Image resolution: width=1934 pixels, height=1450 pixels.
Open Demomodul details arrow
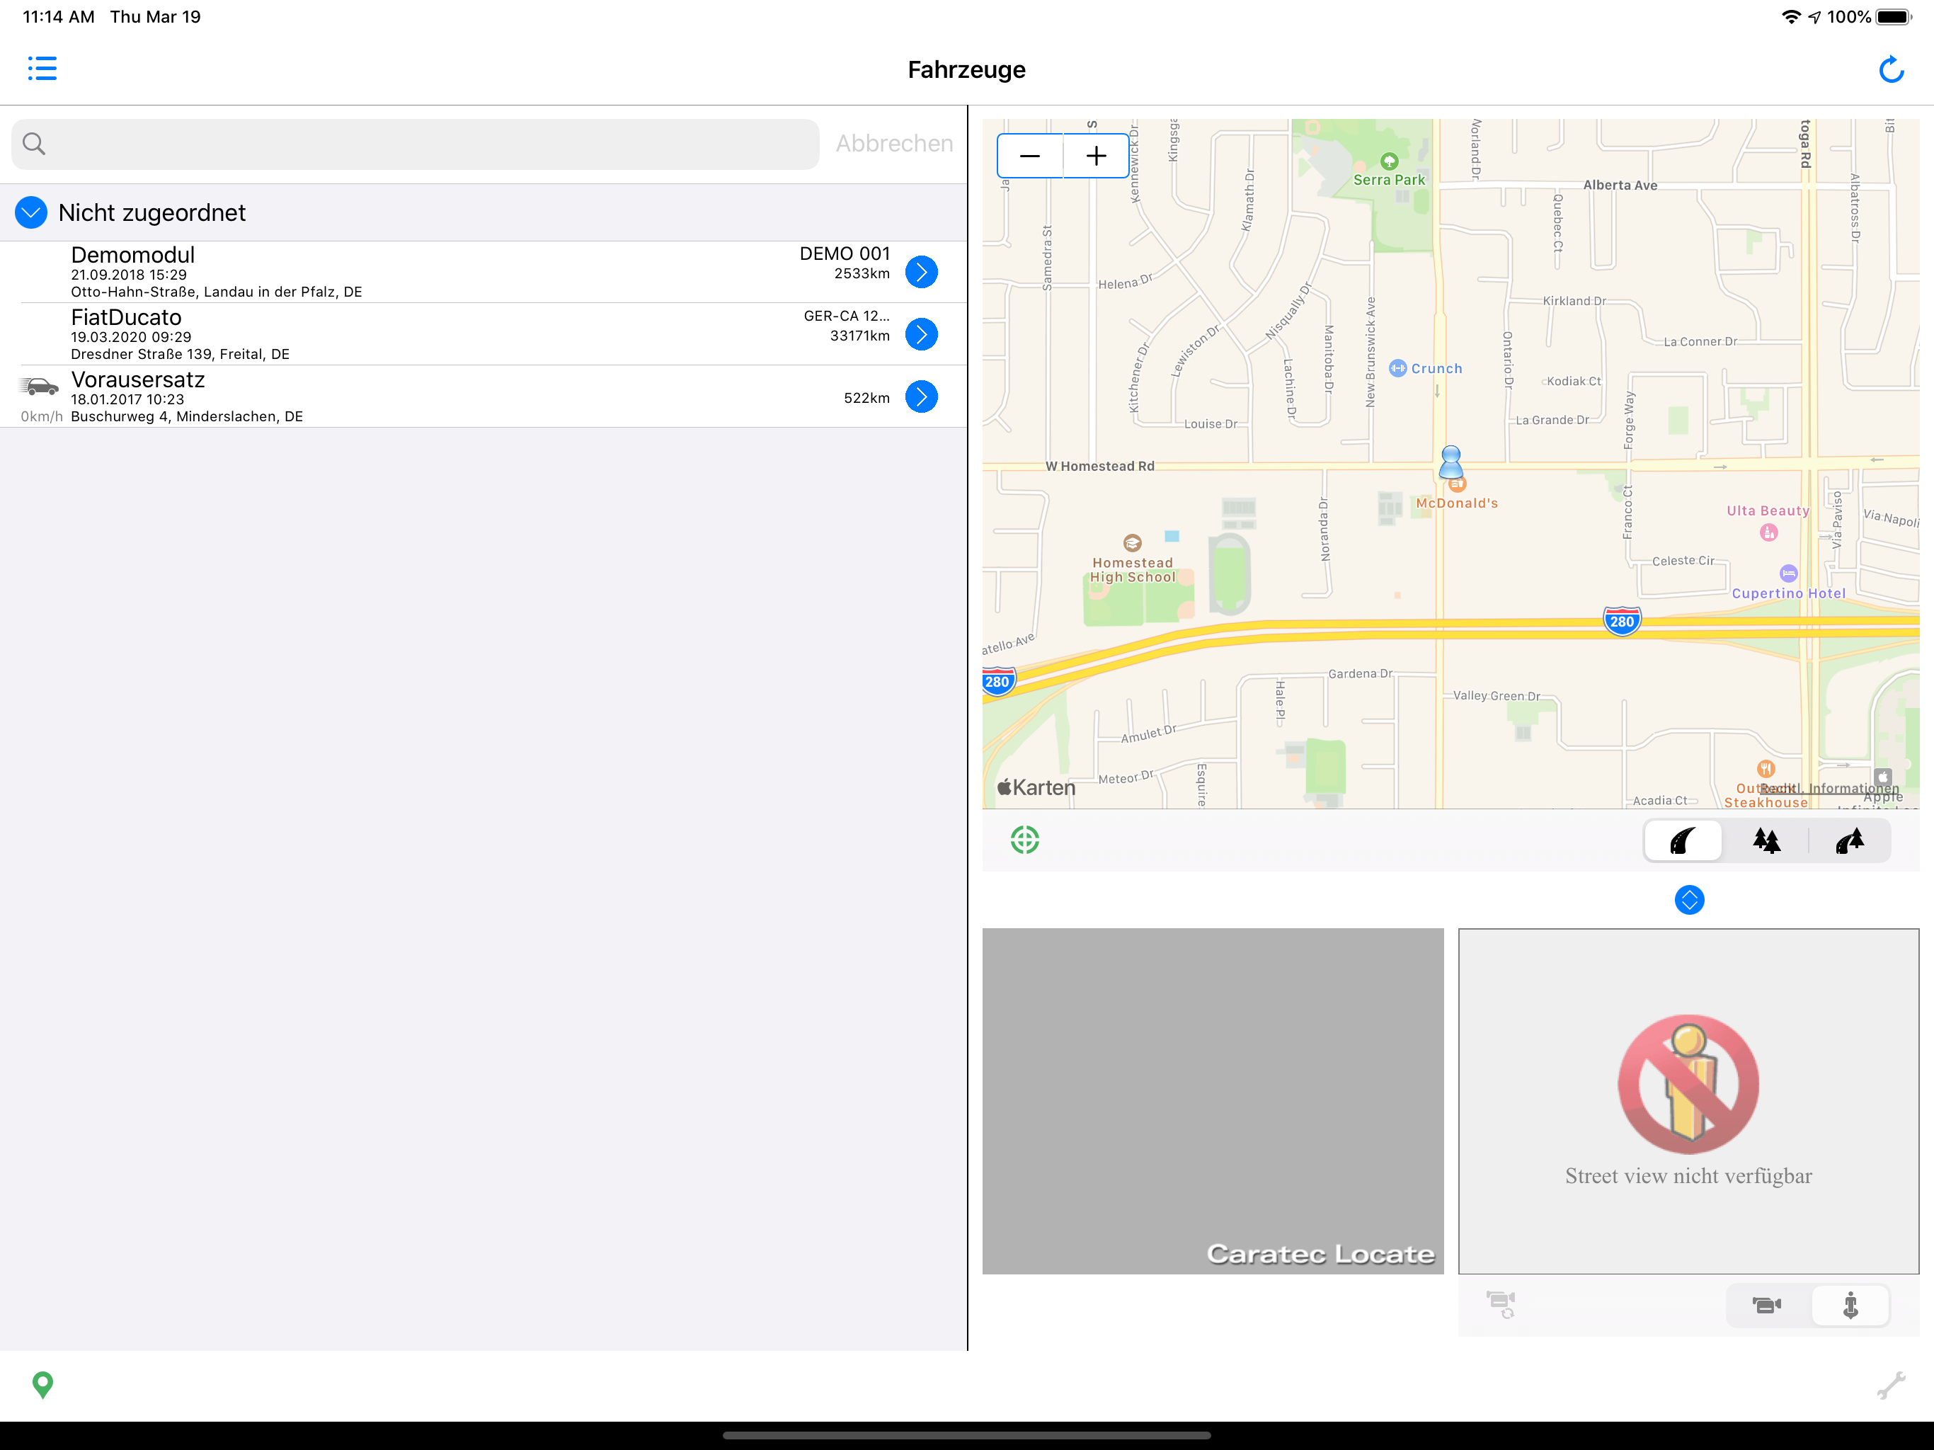pyautogui.click(x=922, y=272)
